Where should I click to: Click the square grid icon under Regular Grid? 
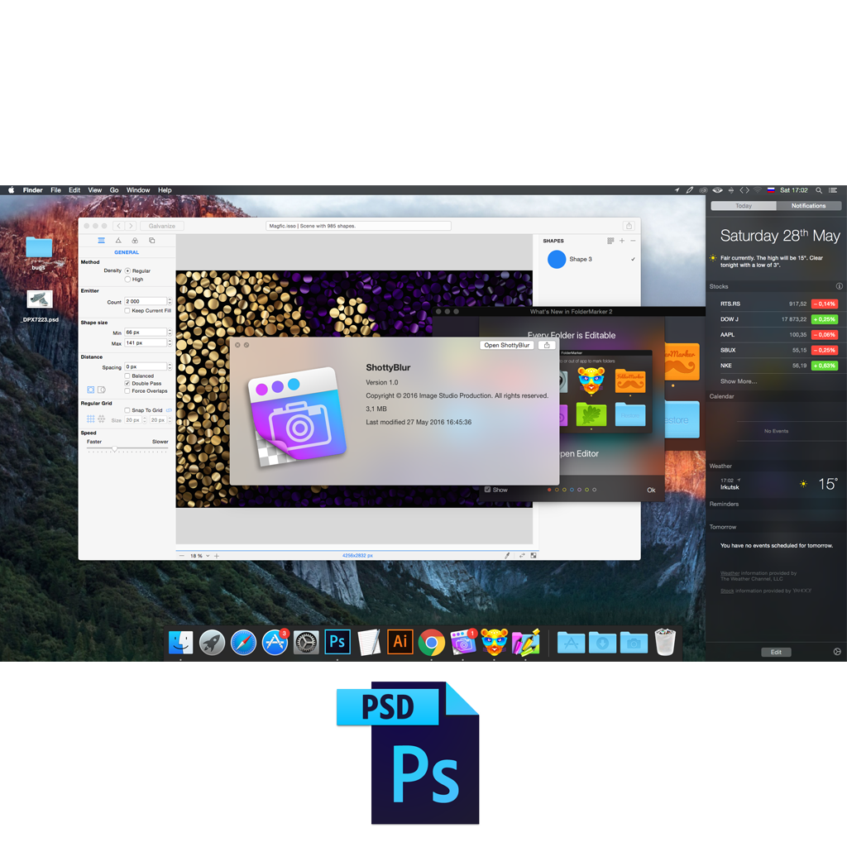tap(90, 419)
